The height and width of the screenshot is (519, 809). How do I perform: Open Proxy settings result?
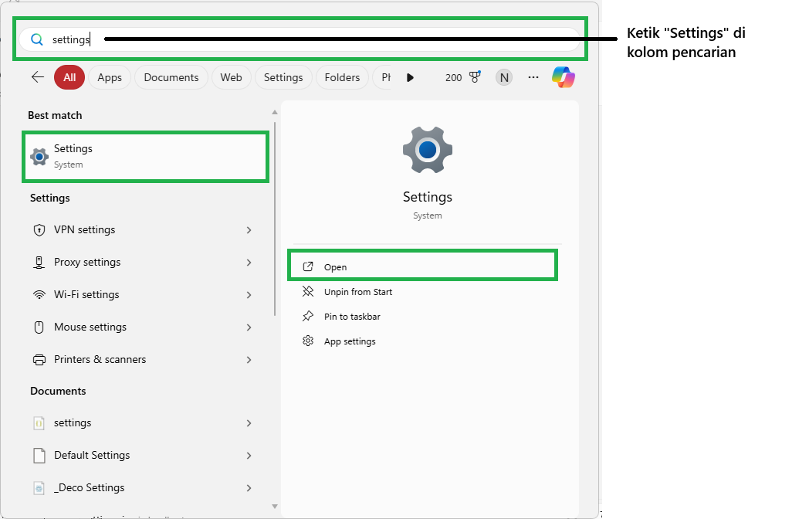(x=144, y=263)
